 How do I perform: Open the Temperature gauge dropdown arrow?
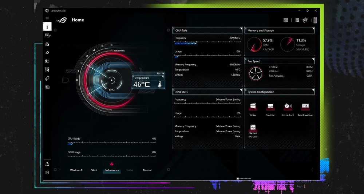162,76
